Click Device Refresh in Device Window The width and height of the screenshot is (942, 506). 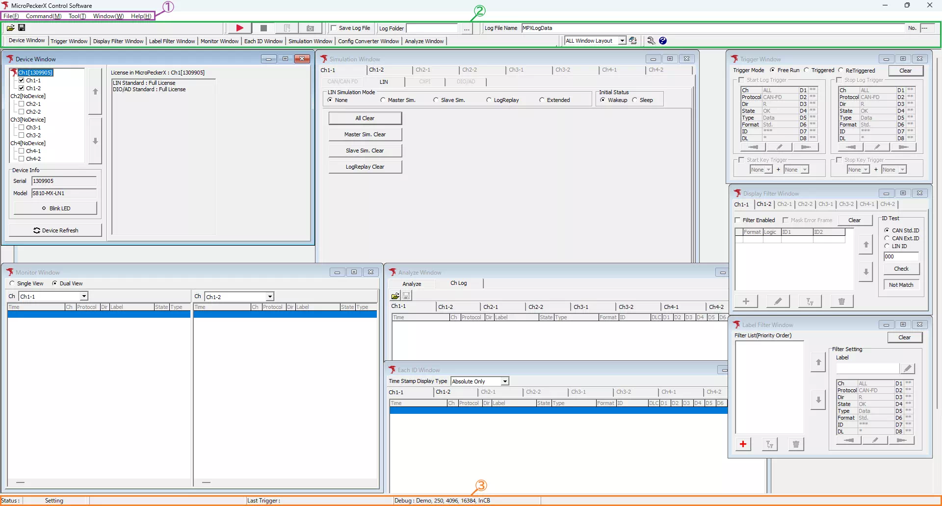tap(55, 230)
